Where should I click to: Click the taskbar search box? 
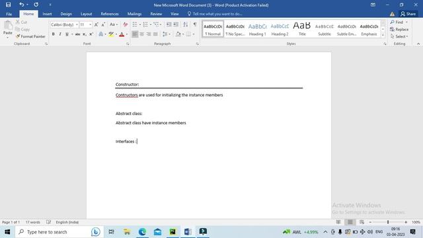click(59, 232)
